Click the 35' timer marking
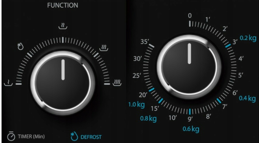This screenshot has width=259, height=143. [x=145, y=41]
